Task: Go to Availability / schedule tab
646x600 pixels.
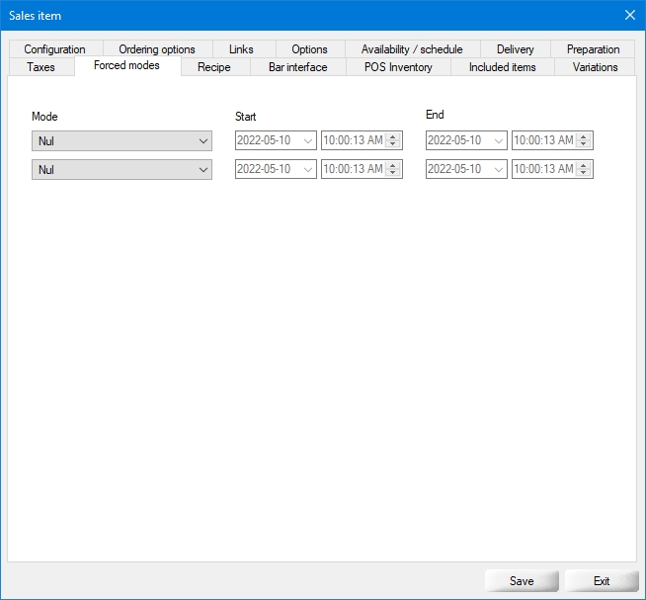Action: (412, 49)
